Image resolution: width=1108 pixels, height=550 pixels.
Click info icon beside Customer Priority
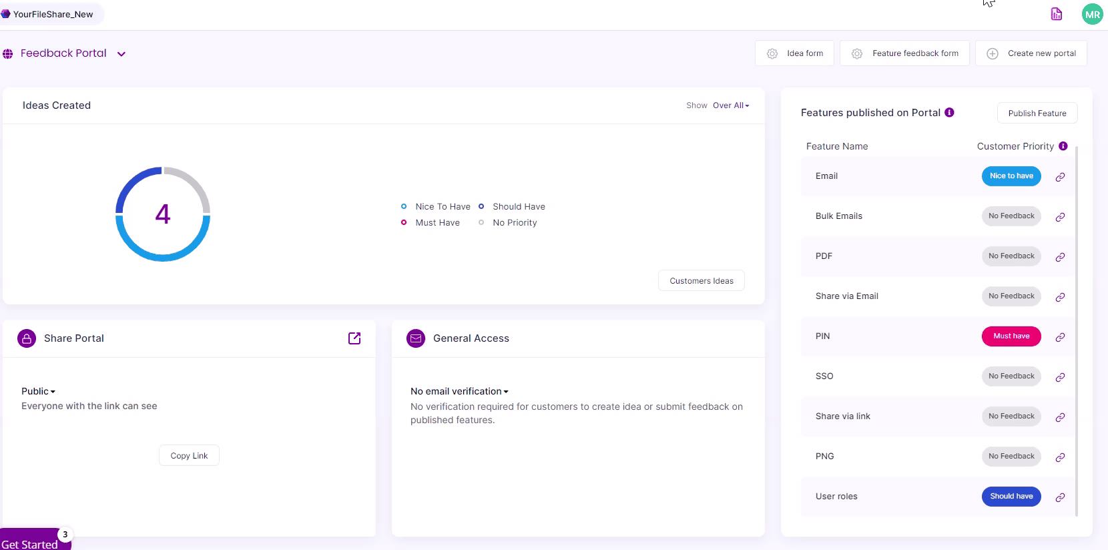pyautogui.click(x=1063, y=146)
